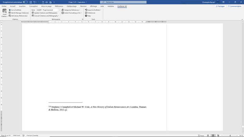Click the scroll up arrow of vertical scrollbar
This screenshot has width=244, height=137.
pos(243,22)
